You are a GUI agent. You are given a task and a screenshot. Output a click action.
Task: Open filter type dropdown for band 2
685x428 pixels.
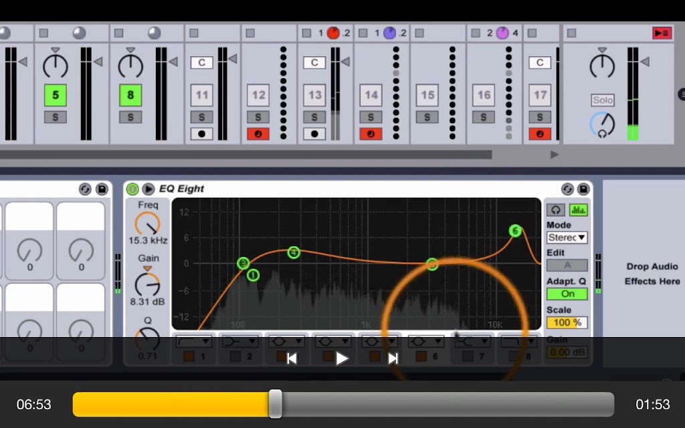click(x=240, y=341)
